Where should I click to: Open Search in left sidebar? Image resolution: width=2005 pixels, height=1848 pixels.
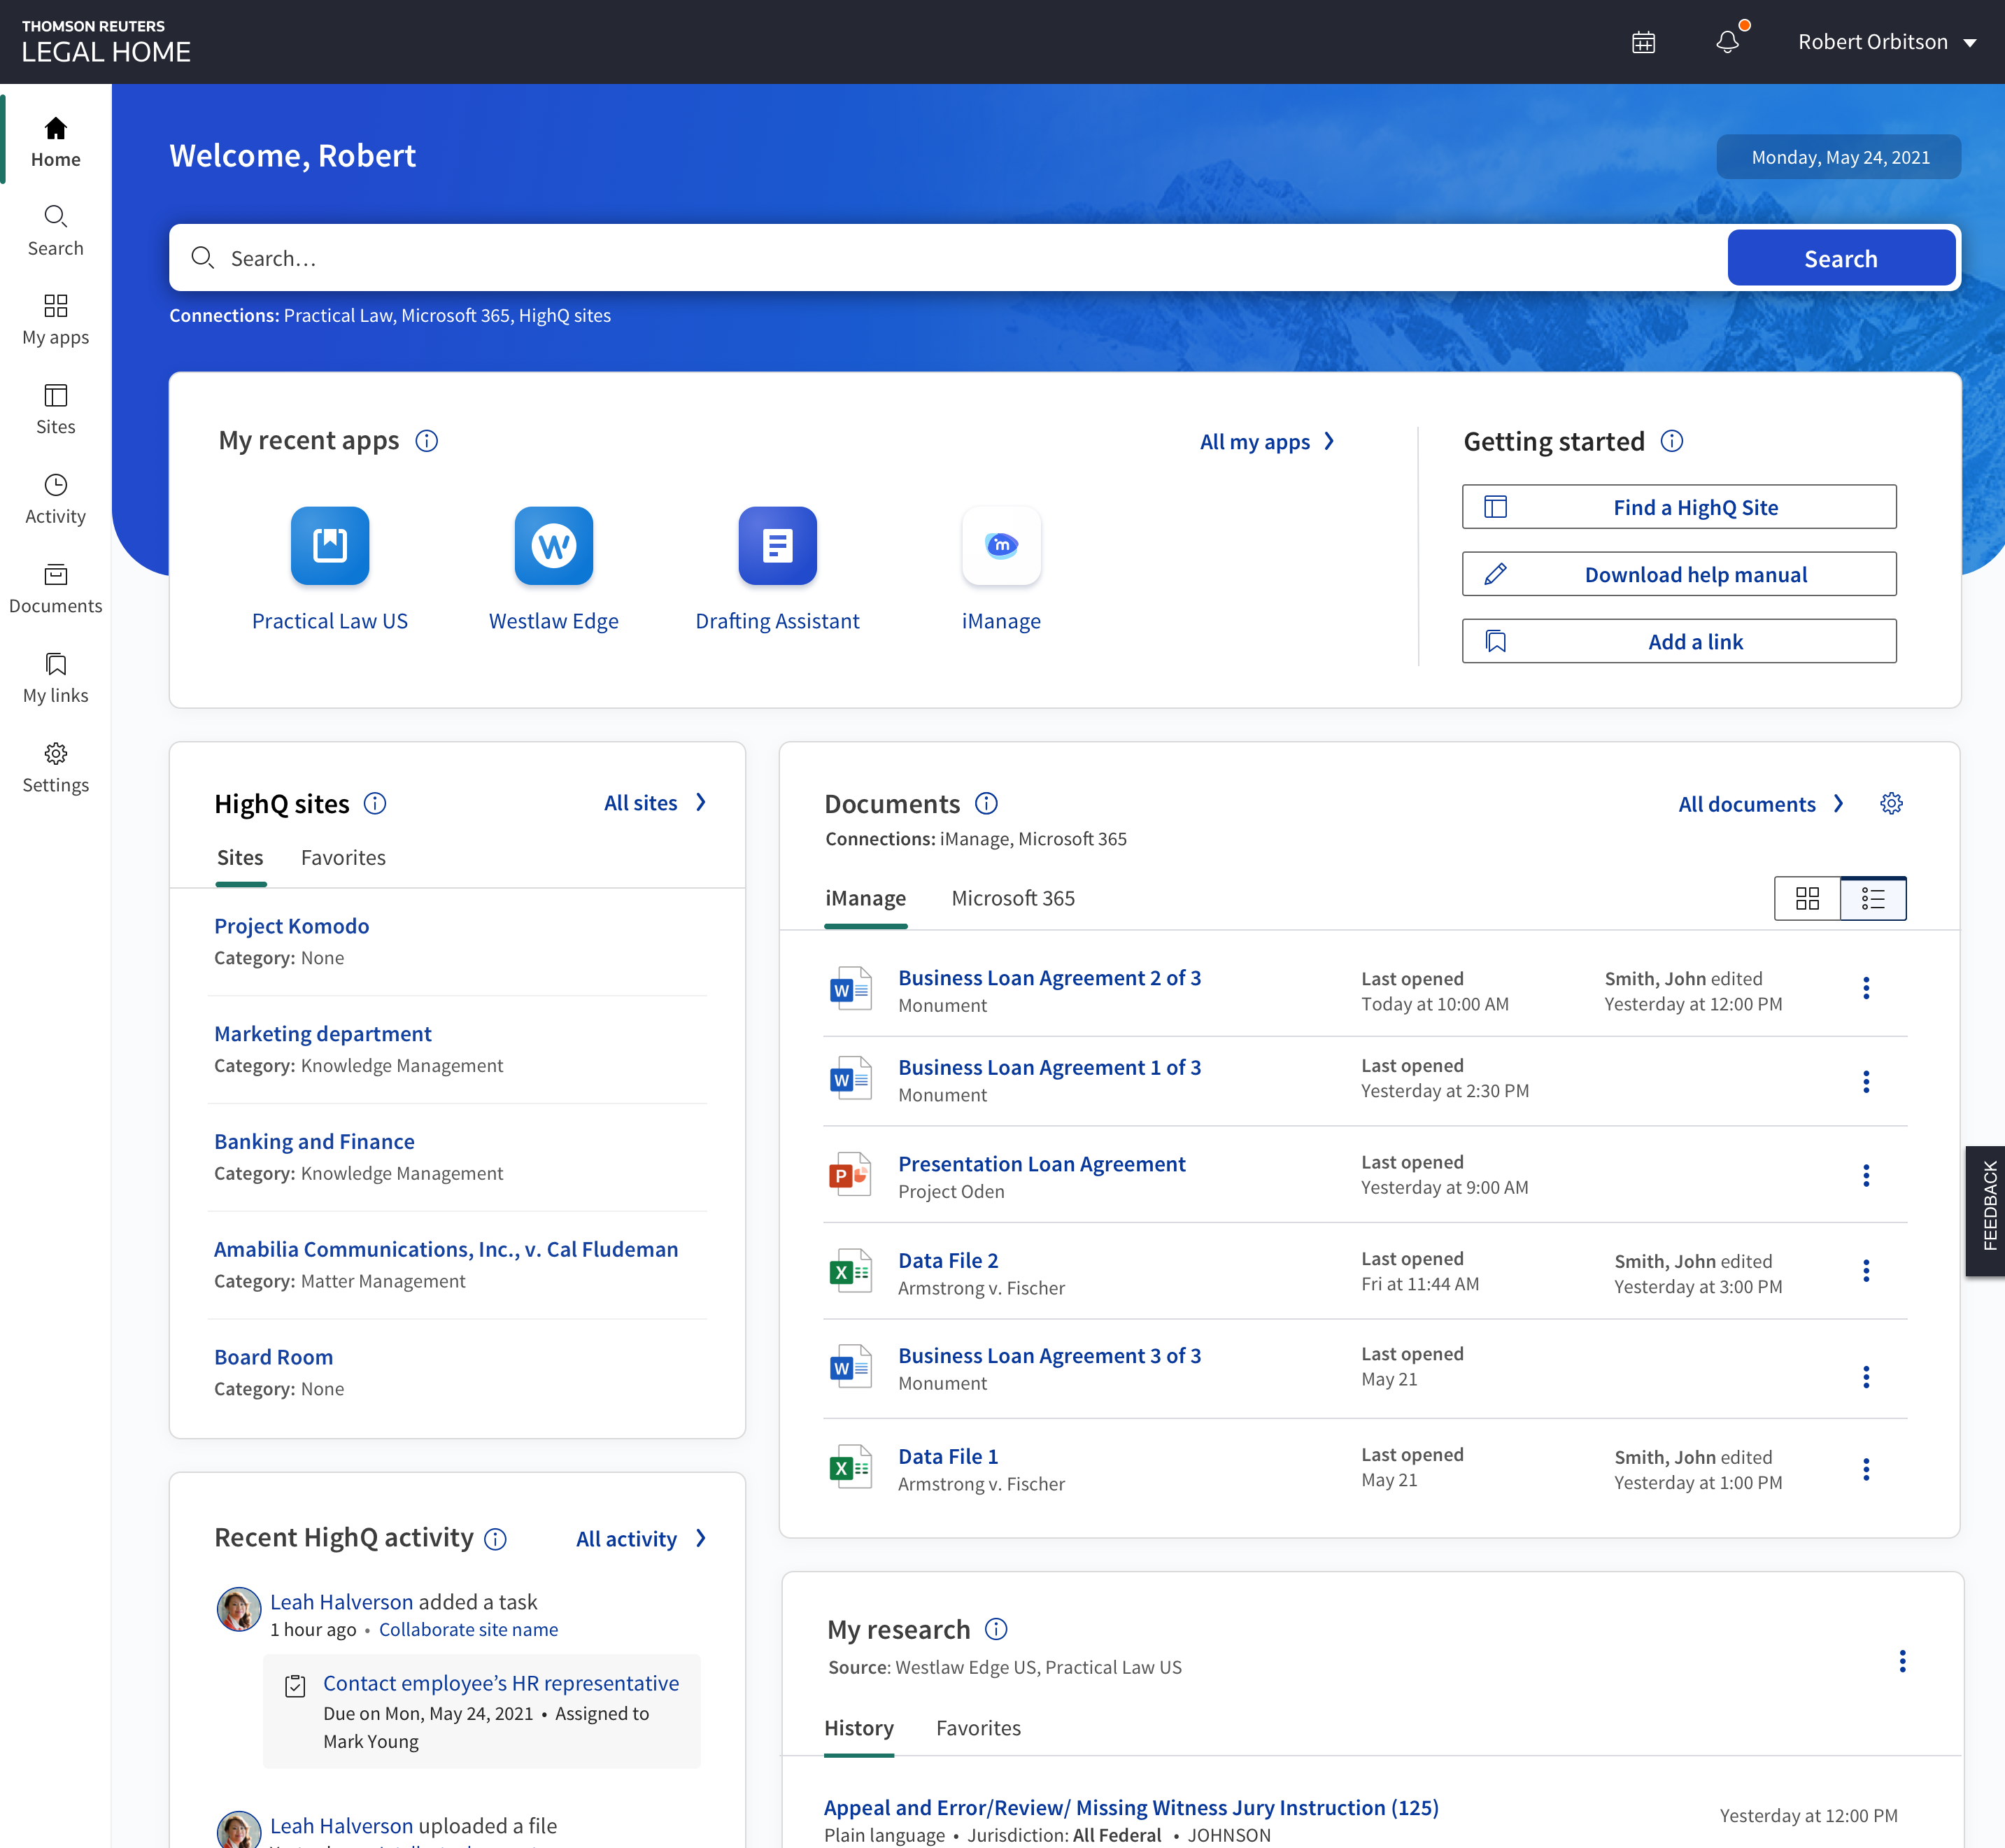56,231
